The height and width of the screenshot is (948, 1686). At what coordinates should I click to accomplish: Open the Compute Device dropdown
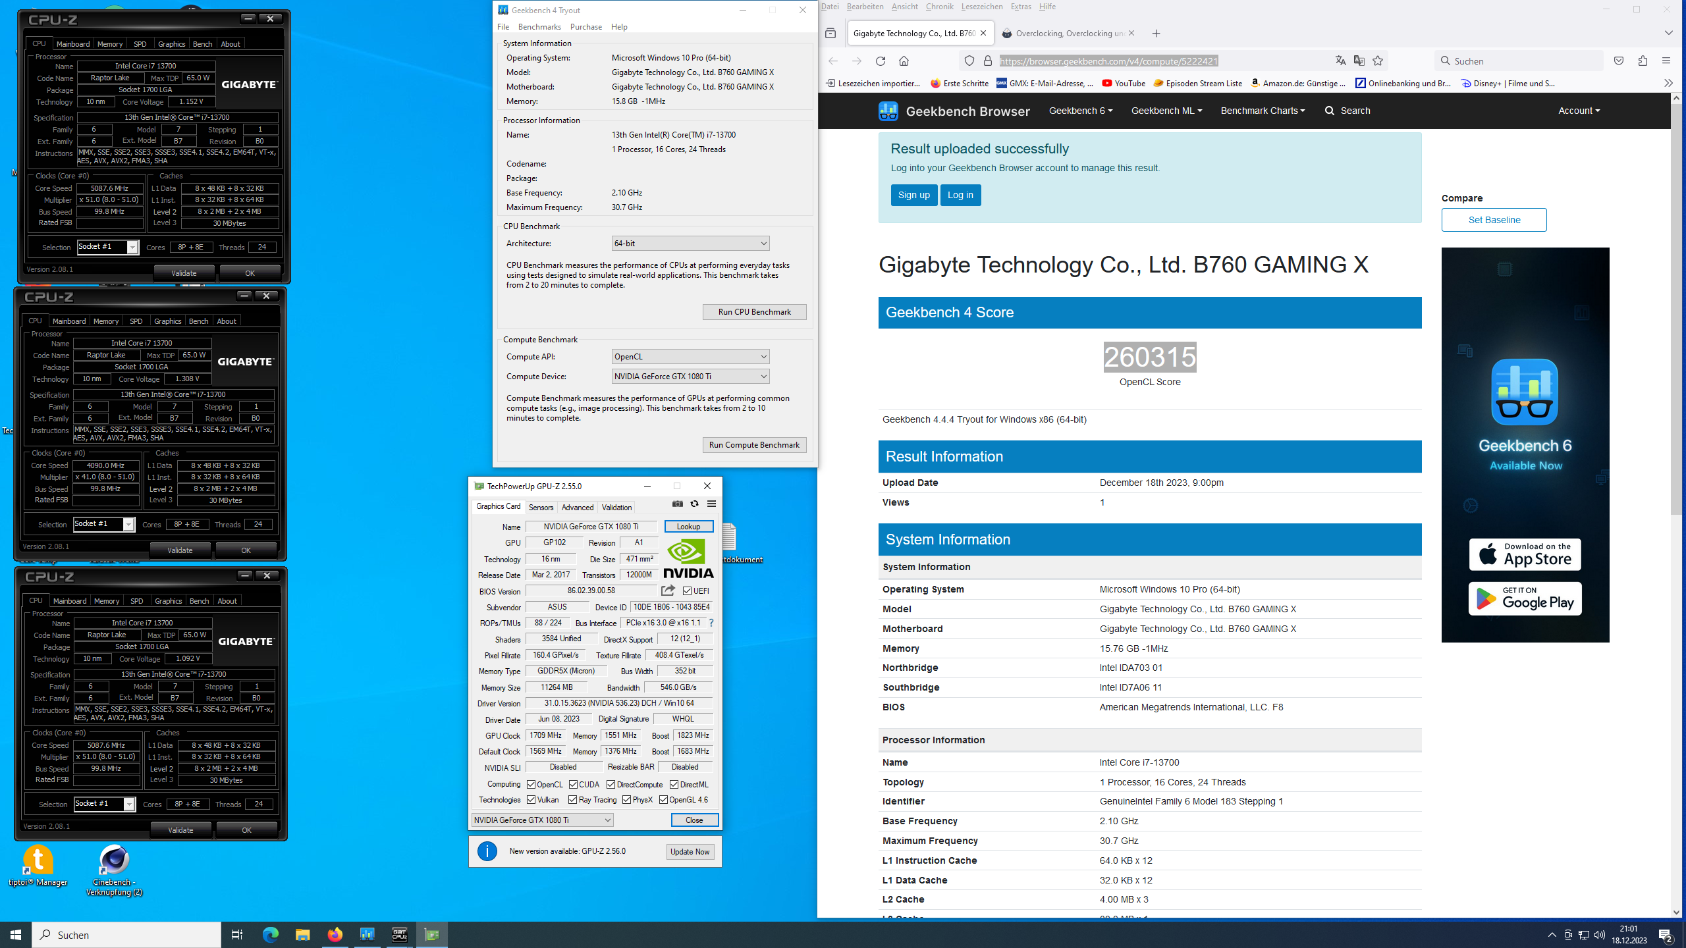[x=690, y=377]
